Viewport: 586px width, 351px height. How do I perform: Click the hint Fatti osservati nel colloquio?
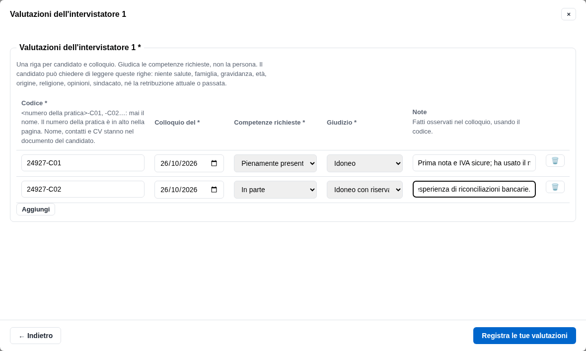tap(466, 127)
